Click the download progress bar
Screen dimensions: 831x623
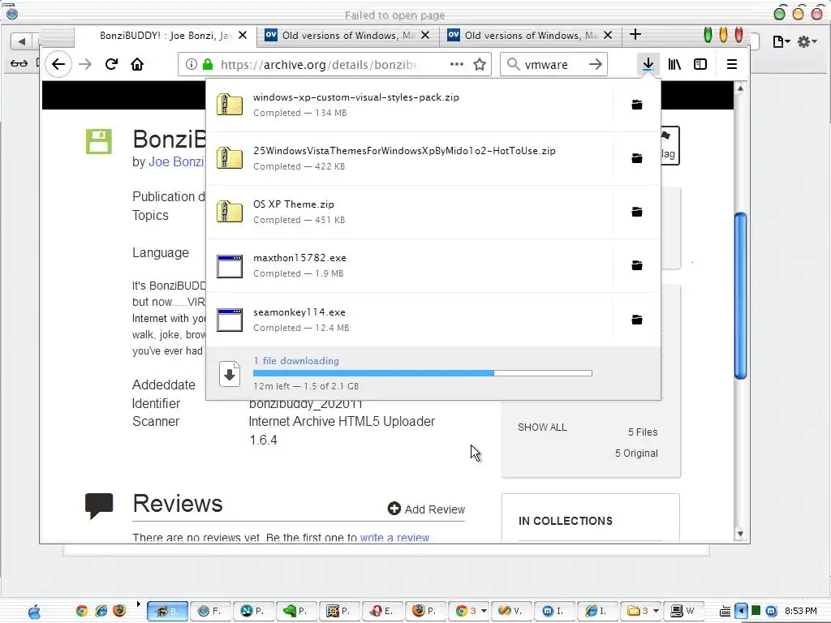(x=422, y=373)
